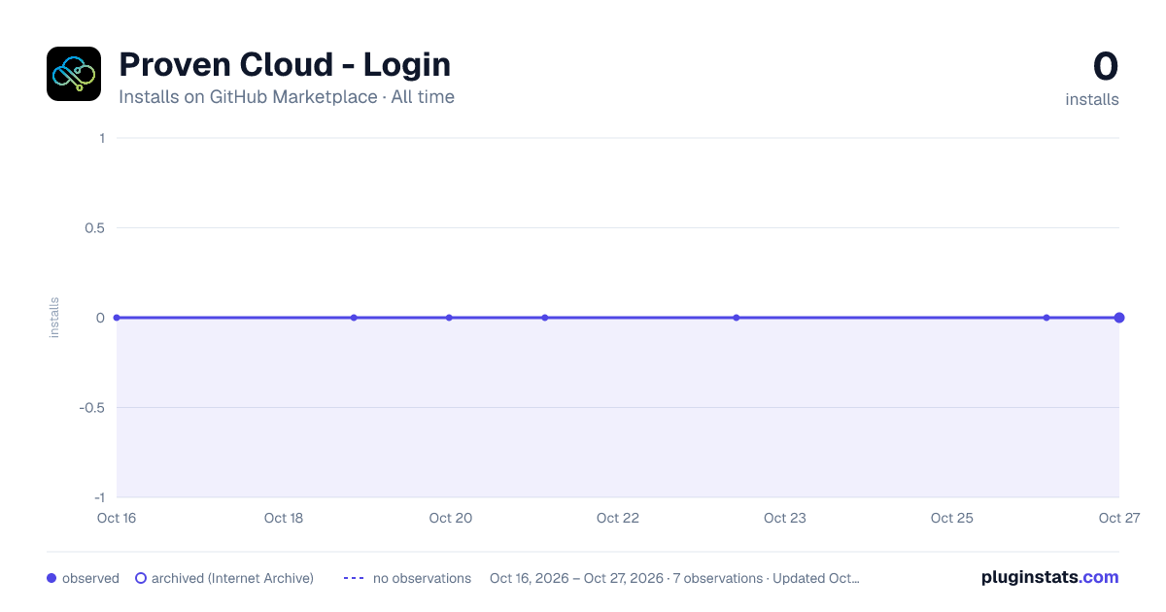Click the 'Oct 27' x-axis label

(1118, 518)
